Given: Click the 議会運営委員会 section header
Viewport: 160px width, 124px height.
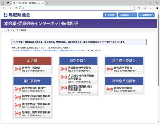Looking at the screenshot, I should pyautogui.click(x=124, y=61).
